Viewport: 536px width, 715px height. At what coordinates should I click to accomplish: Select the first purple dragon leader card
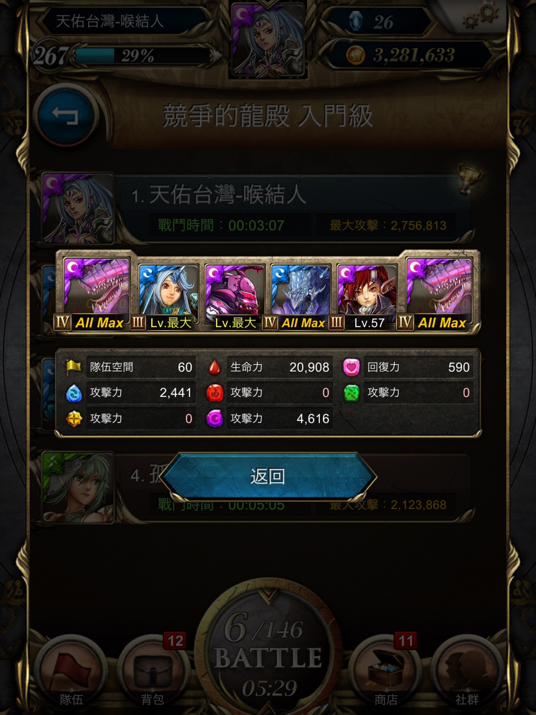click(96, 294)
